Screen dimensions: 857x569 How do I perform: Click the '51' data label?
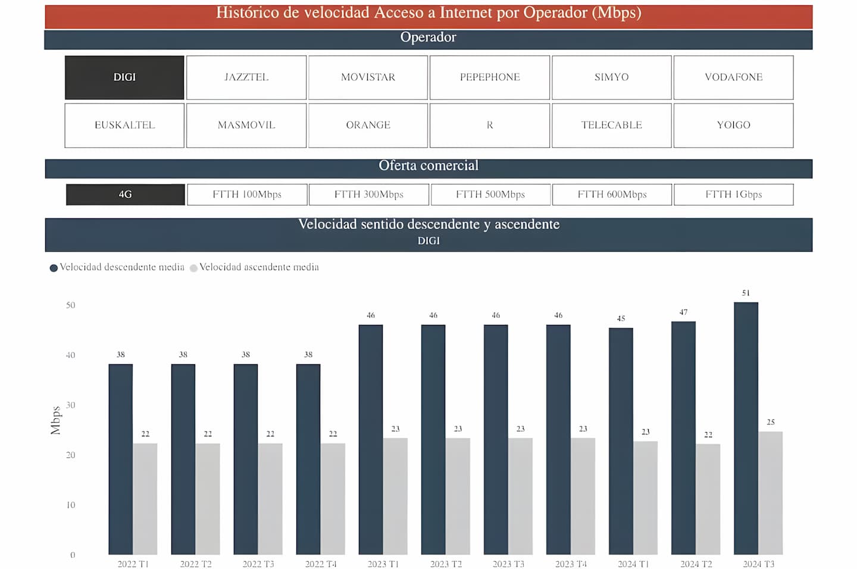[746, 293]
